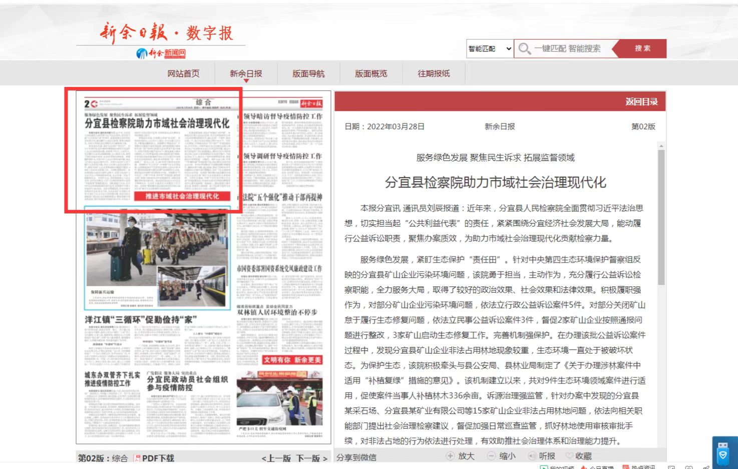Screen dimensions: 738x469
Task: Click the magnifier icon in search box
Action: click(x=524, y=48)
